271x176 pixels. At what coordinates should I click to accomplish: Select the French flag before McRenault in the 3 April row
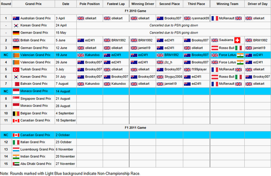(x=215, y=18)
